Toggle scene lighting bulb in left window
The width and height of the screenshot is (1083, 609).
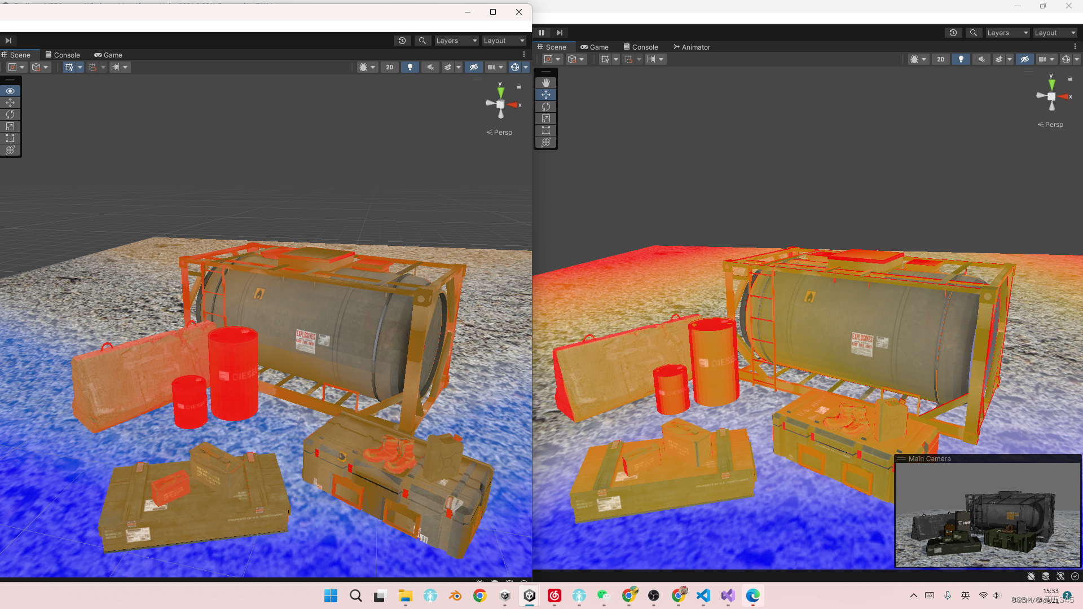click(410, 67)
